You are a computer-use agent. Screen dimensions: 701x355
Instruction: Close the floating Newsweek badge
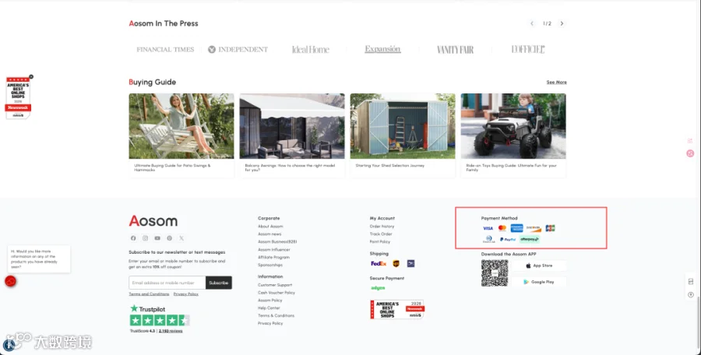click(x=31, y=77)
